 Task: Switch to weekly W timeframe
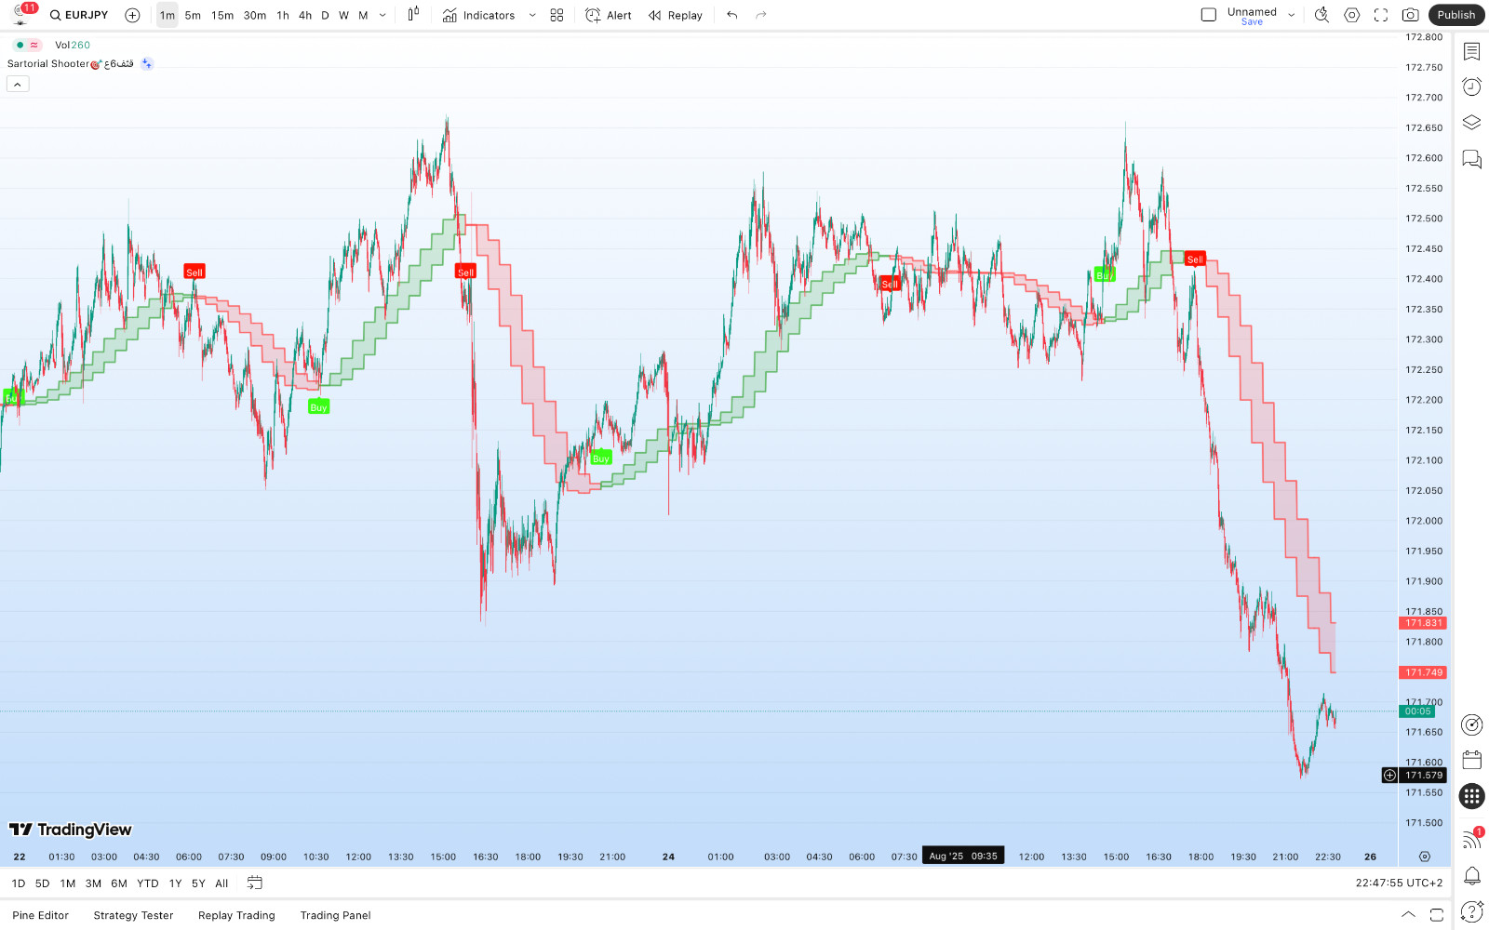pos(343,15)
